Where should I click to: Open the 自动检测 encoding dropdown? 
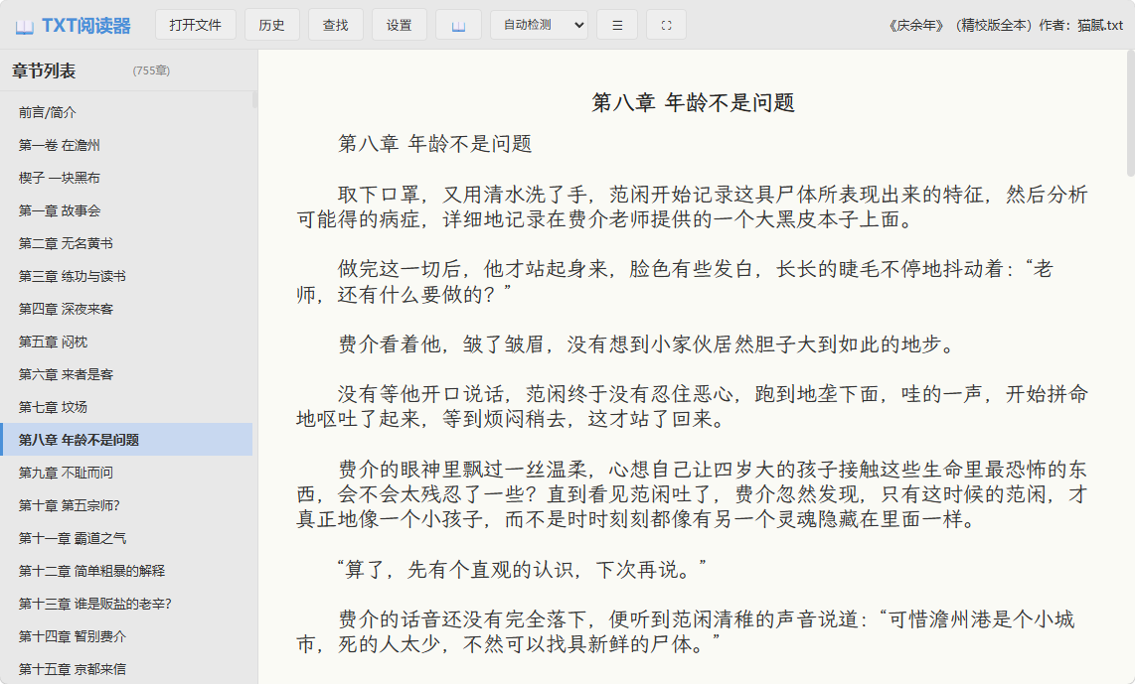[539, 25]
